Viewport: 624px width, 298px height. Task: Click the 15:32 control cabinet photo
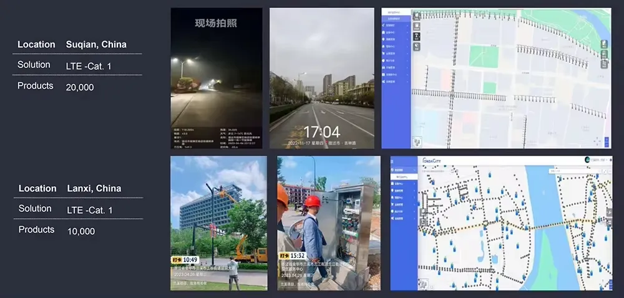click(x=328, y=223)
